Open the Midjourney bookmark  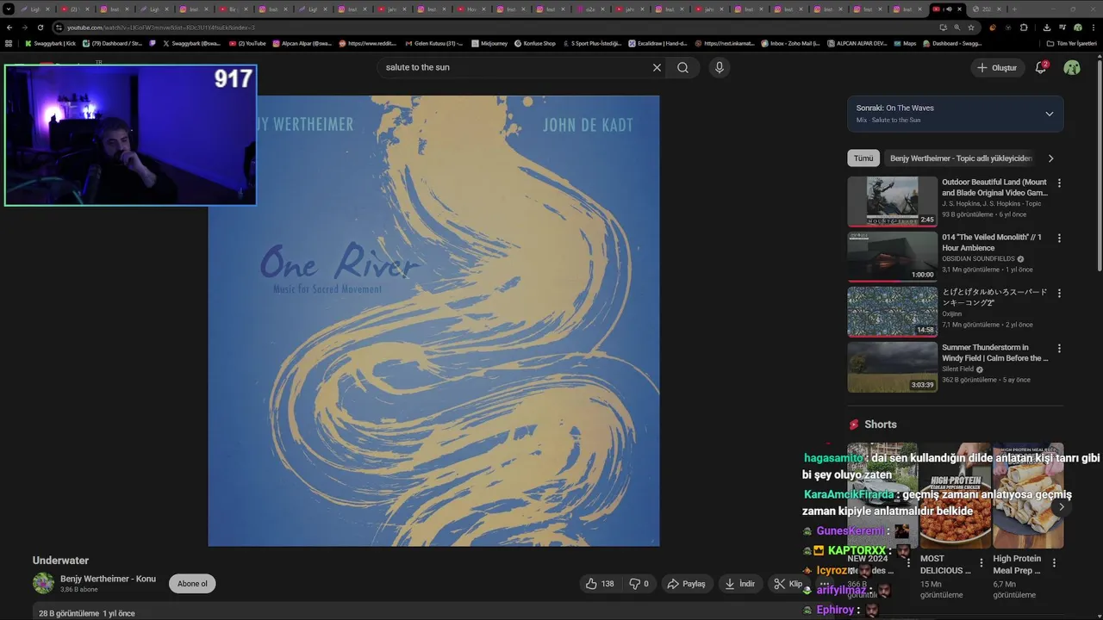(489, 43)
